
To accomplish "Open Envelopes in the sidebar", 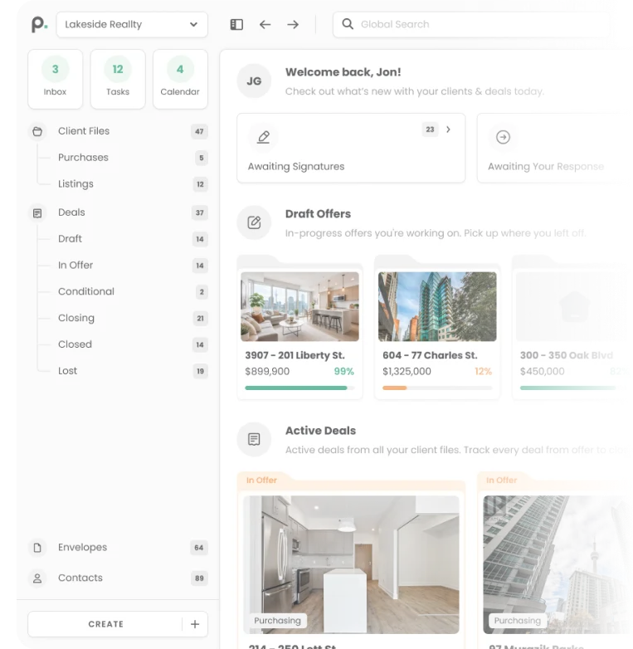I will [x=82, y=548].
